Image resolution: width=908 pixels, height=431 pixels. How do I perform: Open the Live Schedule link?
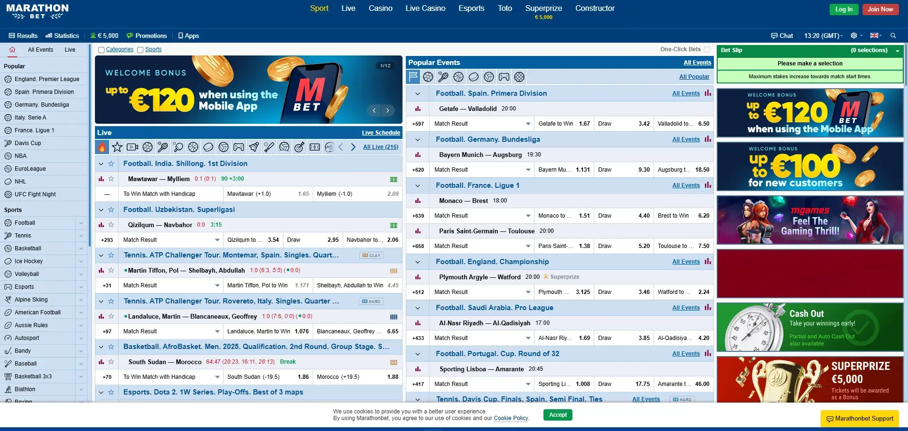click(x=381, y=133)
